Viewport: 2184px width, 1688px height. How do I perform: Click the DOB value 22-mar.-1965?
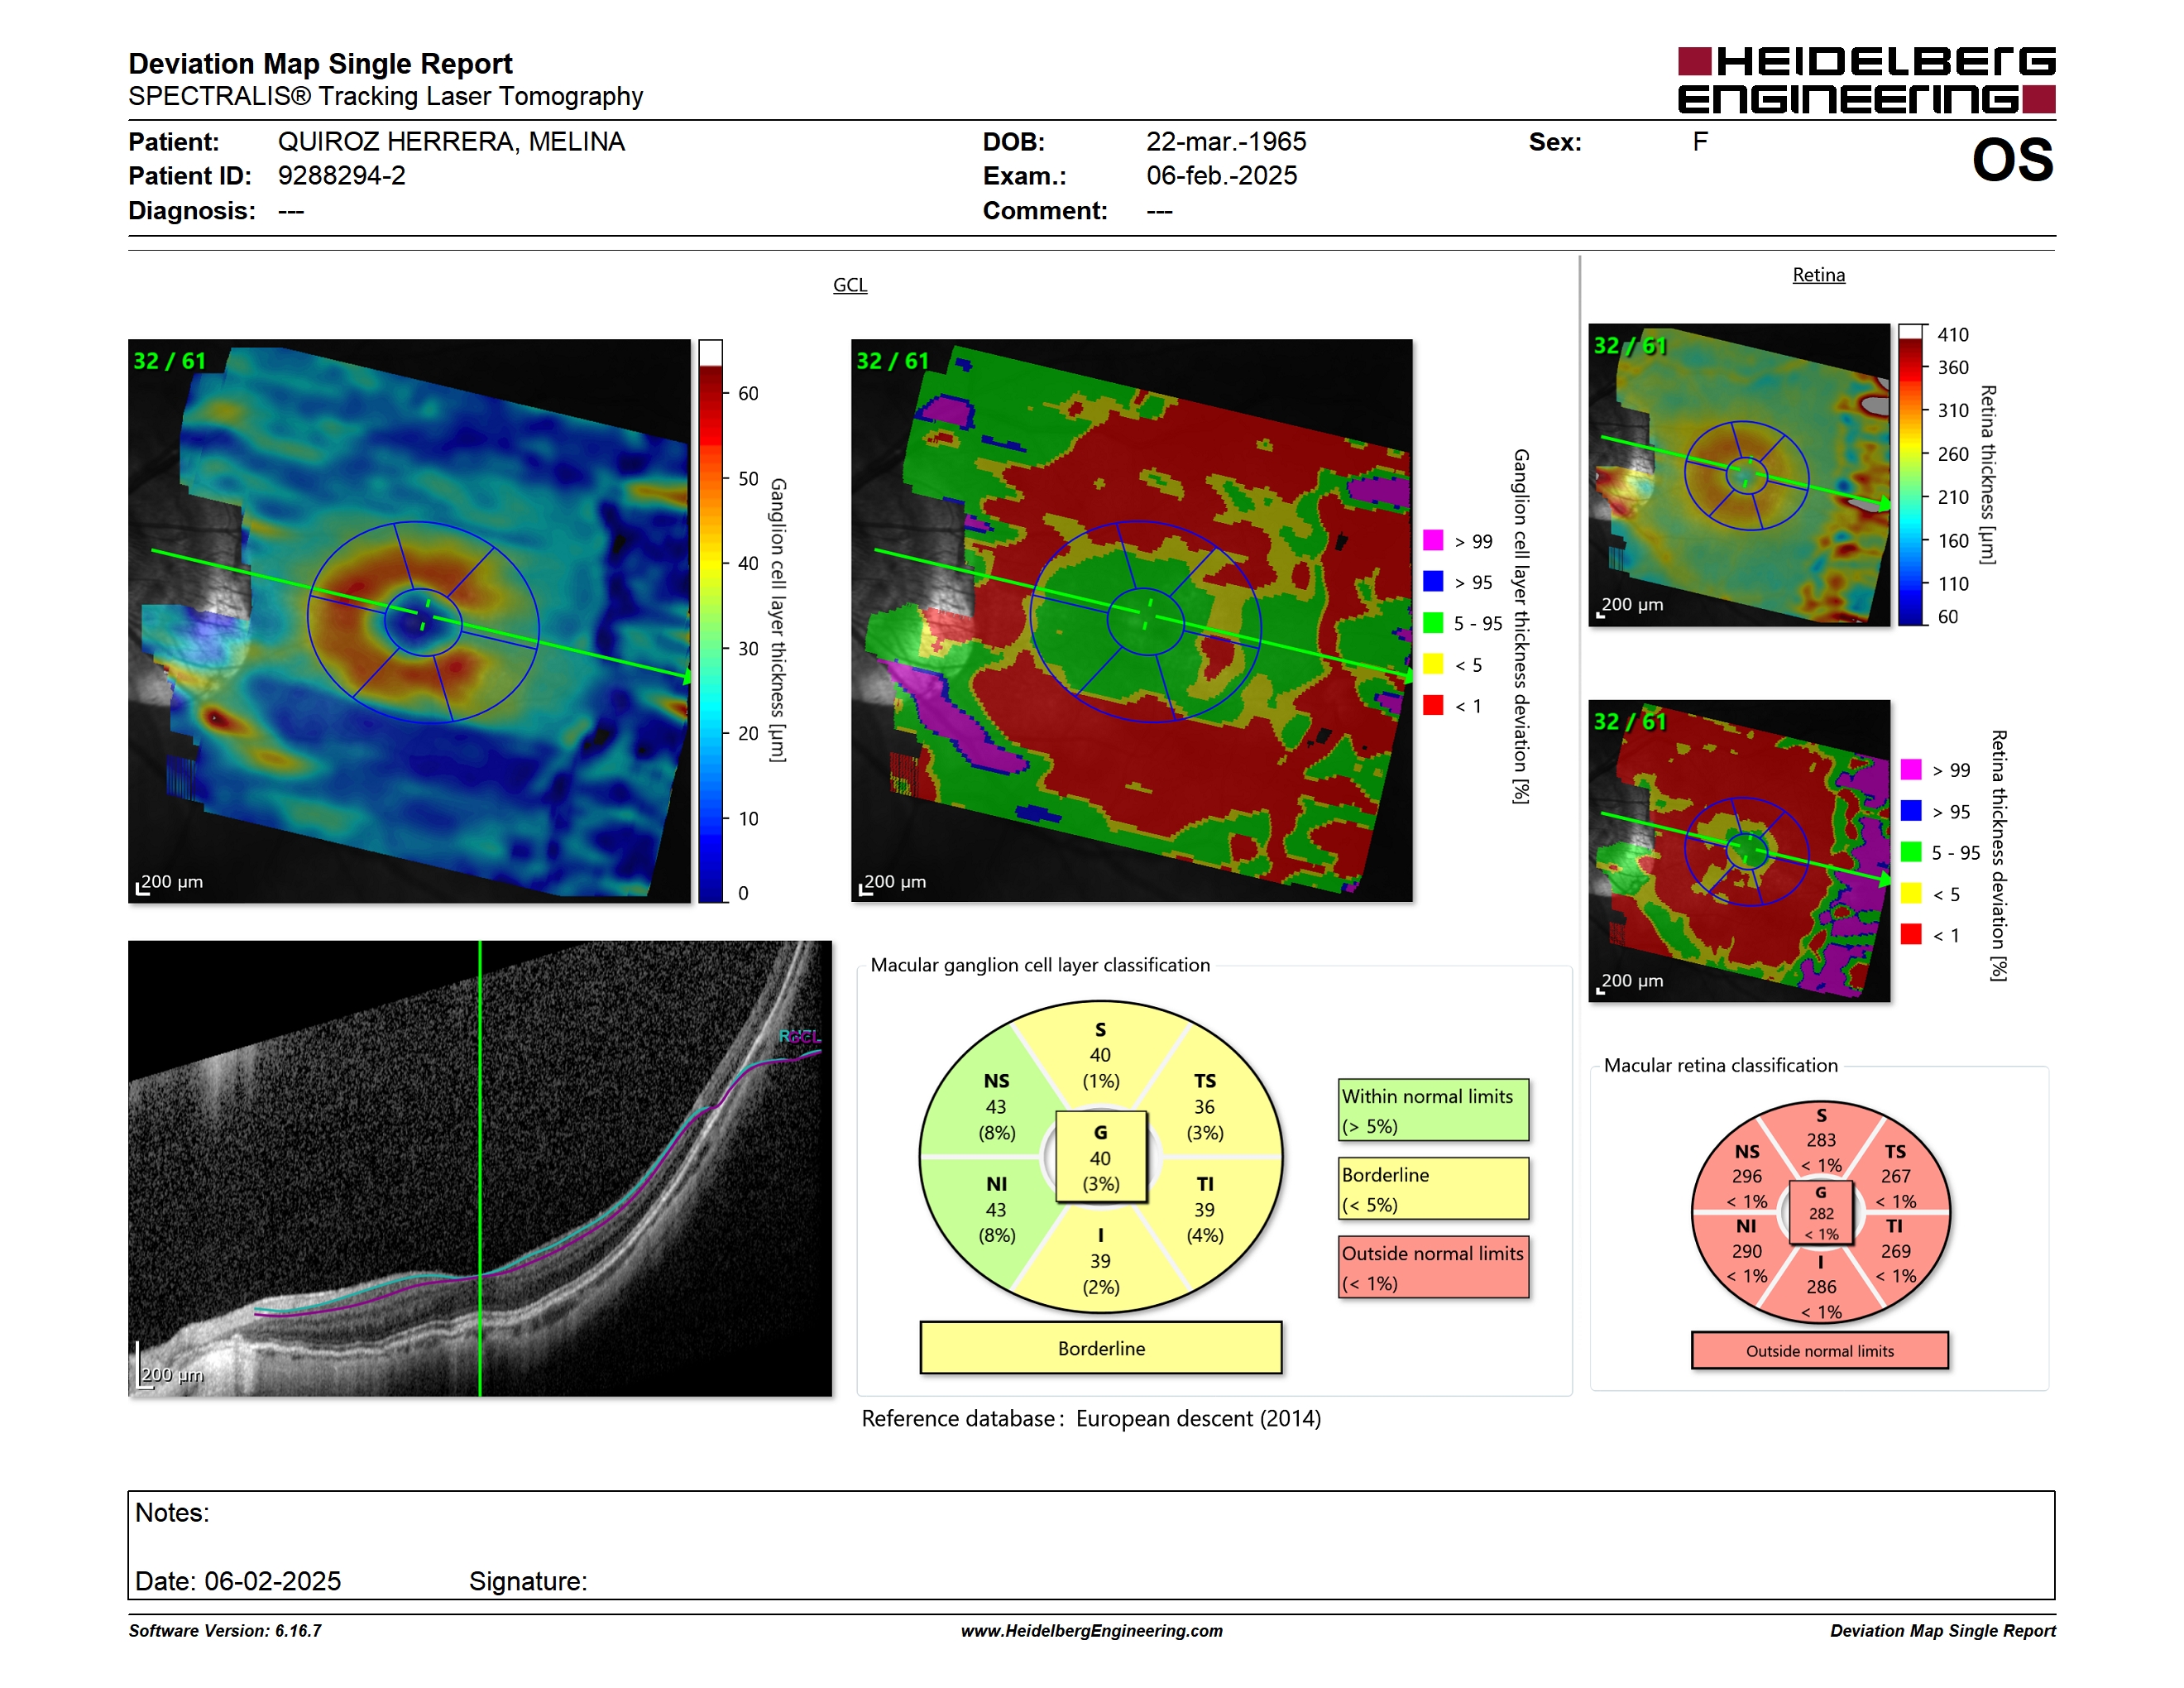pos(1226,142)
